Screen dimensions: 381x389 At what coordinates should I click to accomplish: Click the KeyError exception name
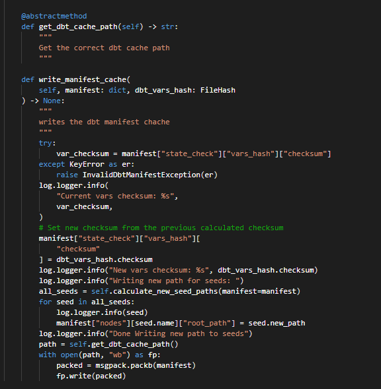[87, 164]
